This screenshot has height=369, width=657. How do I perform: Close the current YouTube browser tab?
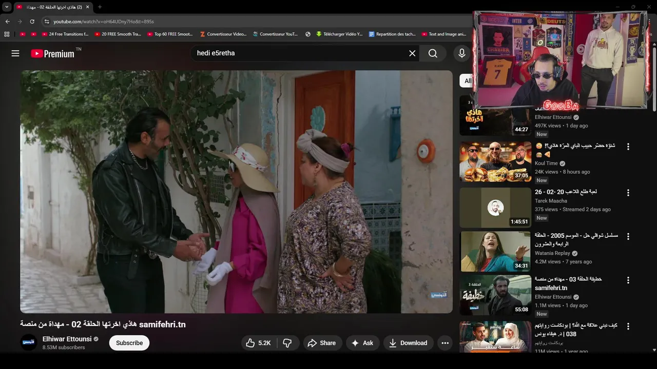point(88,7)
